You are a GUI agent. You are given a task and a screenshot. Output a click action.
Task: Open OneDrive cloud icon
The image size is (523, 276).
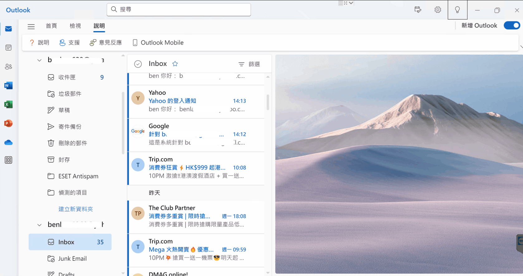(8, 142)
